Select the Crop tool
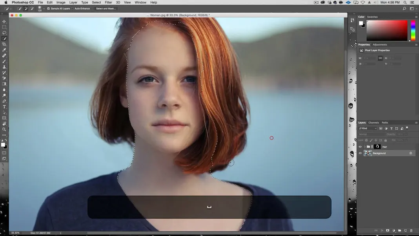This screenshot has height=236, width=419. click(x=4, y=44)
